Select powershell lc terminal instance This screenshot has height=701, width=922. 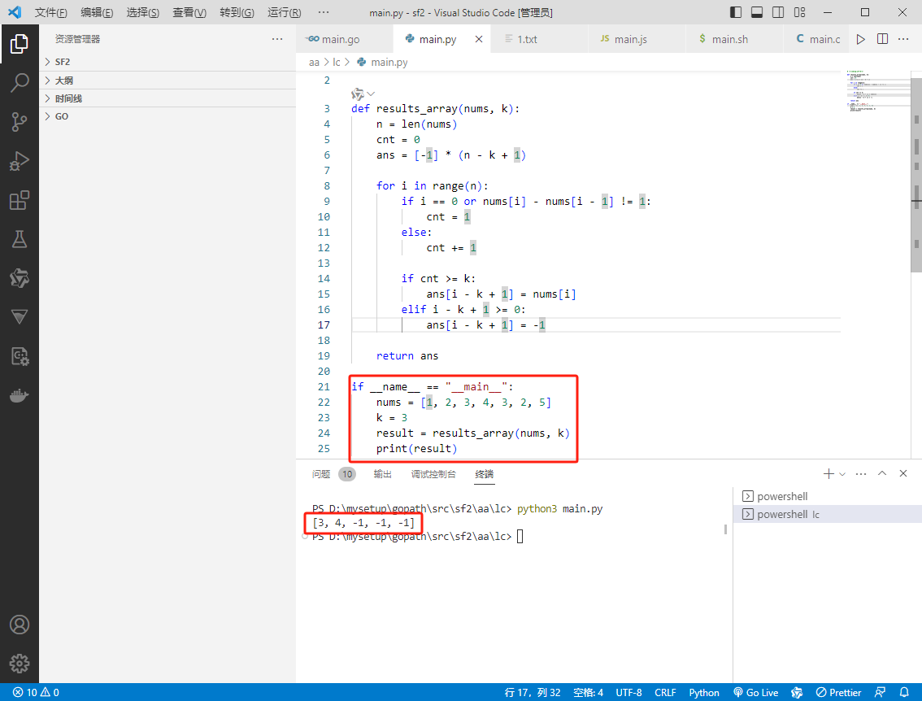tap(828, 514)
